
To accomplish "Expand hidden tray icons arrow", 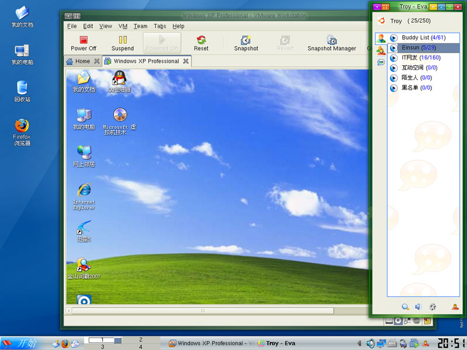I will click(359, 344).
